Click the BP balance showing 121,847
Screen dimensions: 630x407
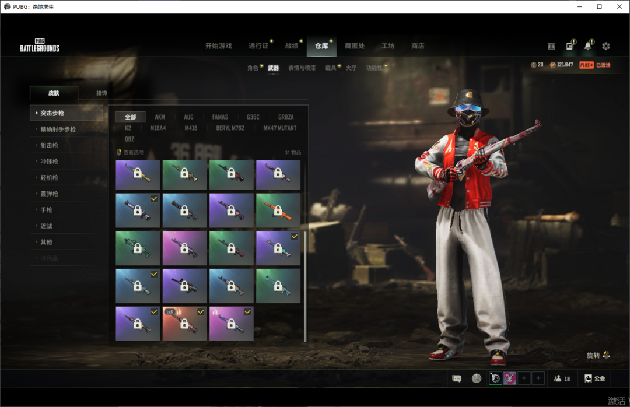(x=561, y=65)
